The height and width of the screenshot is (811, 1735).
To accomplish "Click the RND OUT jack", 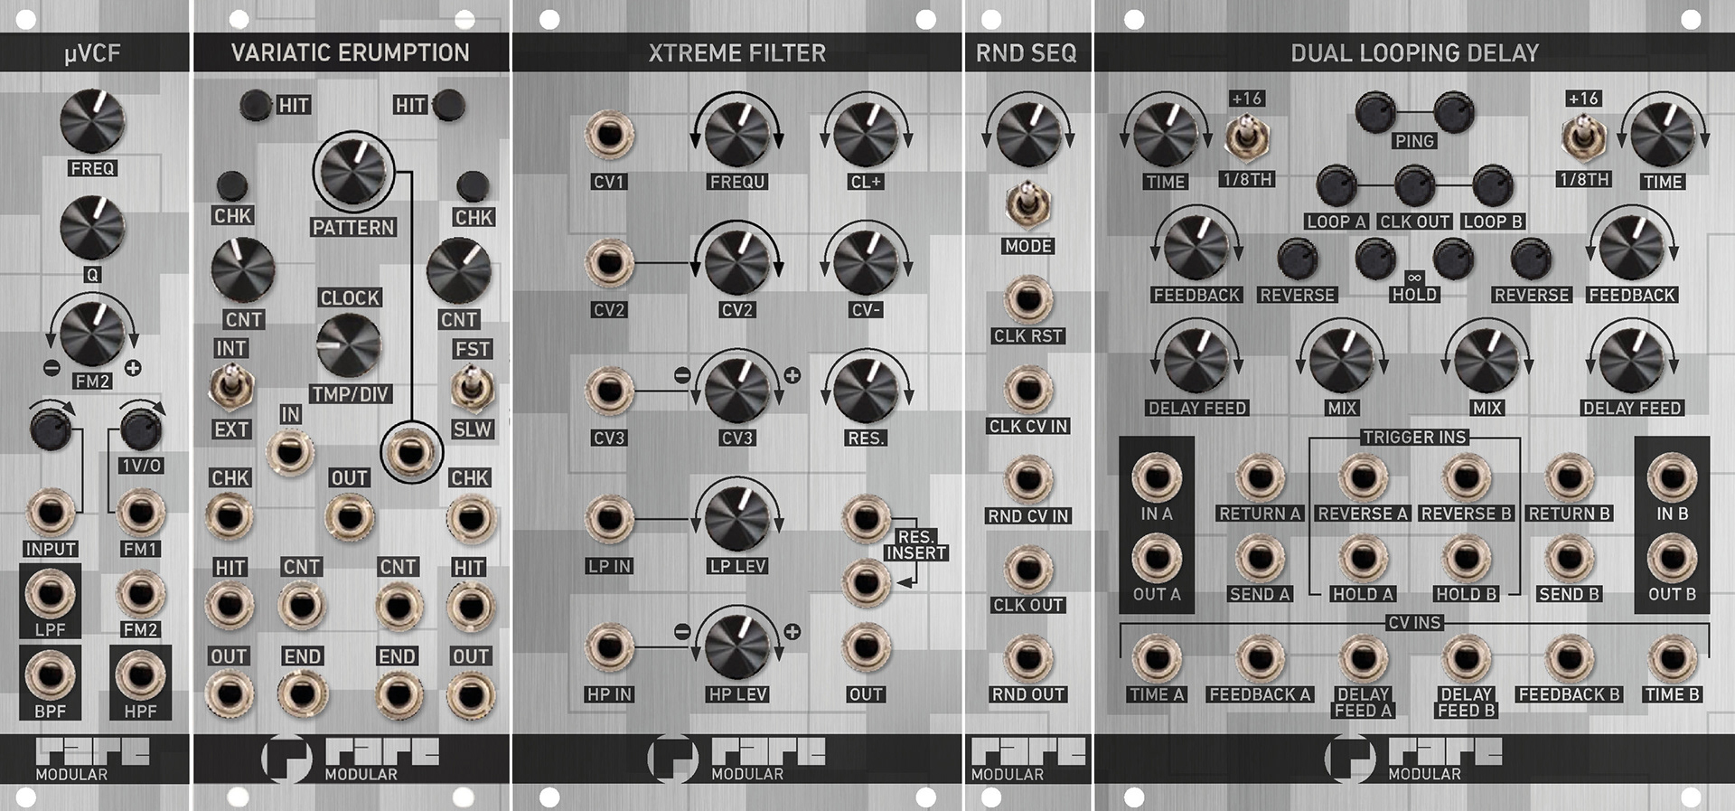I will tap(1027, 659).
